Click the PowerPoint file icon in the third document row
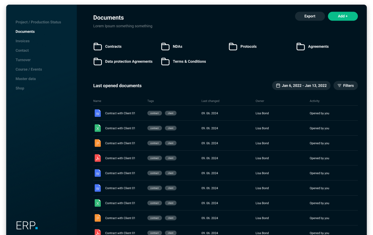Screen dimensions: 373x235 click(97, 143)
